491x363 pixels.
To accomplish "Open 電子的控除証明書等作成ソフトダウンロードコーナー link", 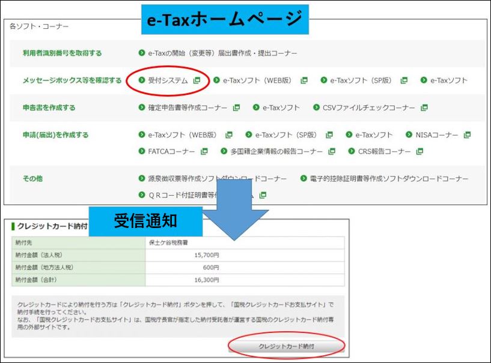I will [x=389, y=179].
